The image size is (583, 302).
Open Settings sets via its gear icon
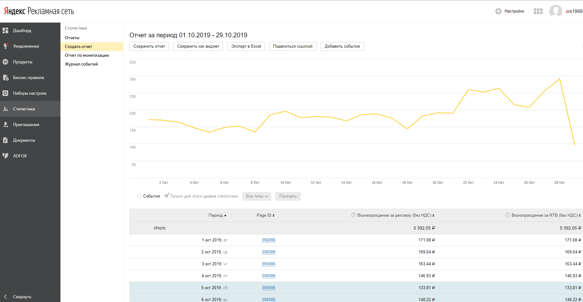[5, 93]
